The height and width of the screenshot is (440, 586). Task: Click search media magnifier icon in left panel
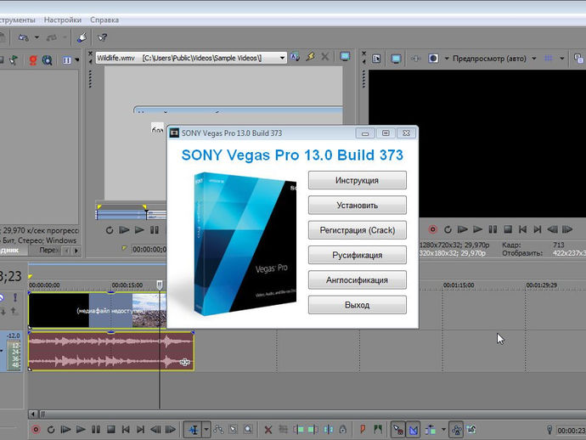(47, 59)
